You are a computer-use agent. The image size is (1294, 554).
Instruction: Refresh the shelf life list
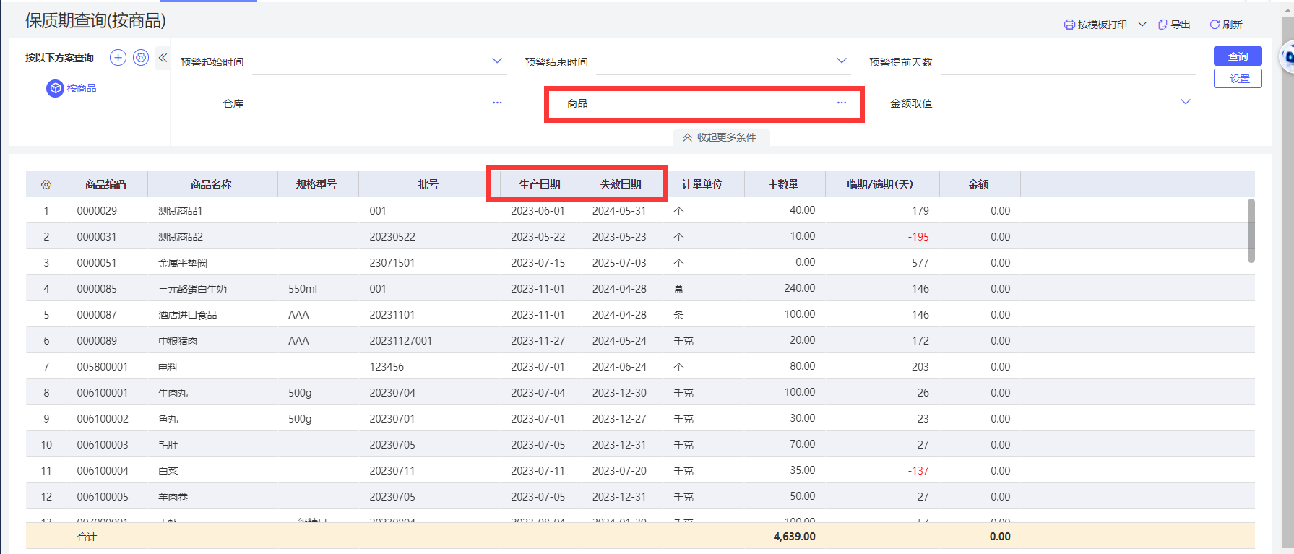coord(1226,25)
